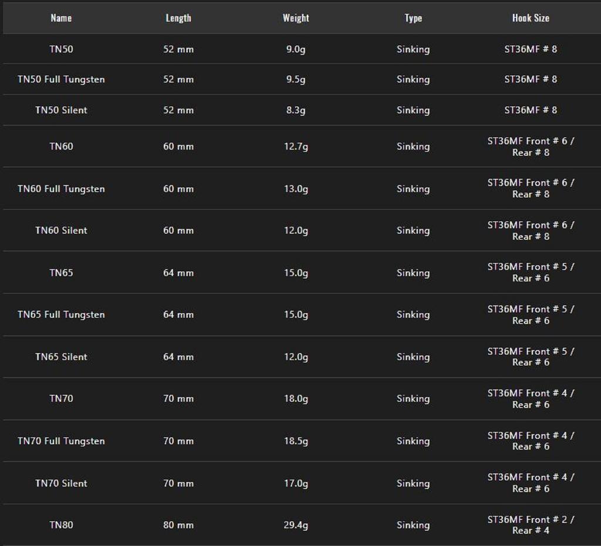
Task: Click the Length column header
Action: pyautogui.click(x=178, y=18)
